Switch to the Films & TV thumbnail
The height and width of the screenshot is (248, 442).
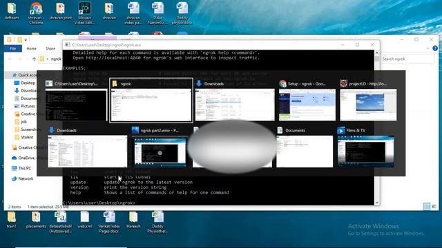366,147
